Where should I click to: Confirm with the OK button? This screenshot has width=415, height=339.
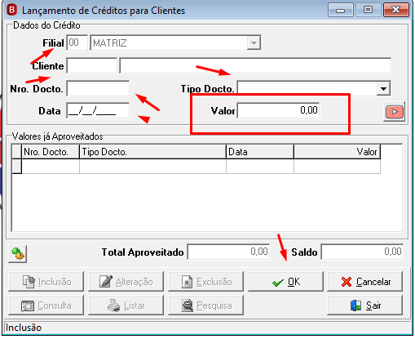285,282
